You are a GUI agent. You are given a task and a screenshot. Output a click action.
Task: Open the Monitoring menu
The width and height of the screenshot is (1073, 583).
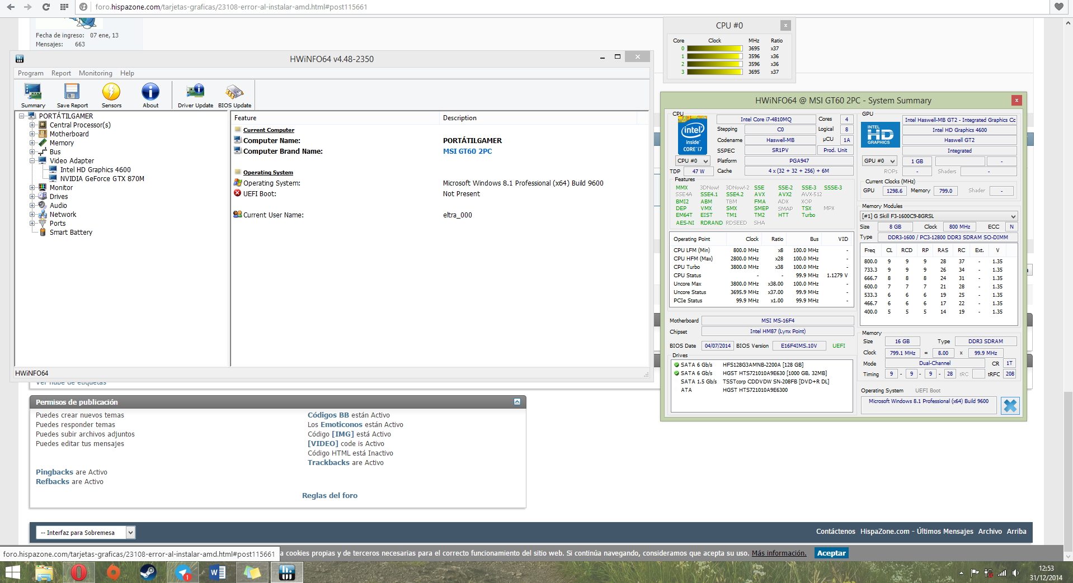95,73
